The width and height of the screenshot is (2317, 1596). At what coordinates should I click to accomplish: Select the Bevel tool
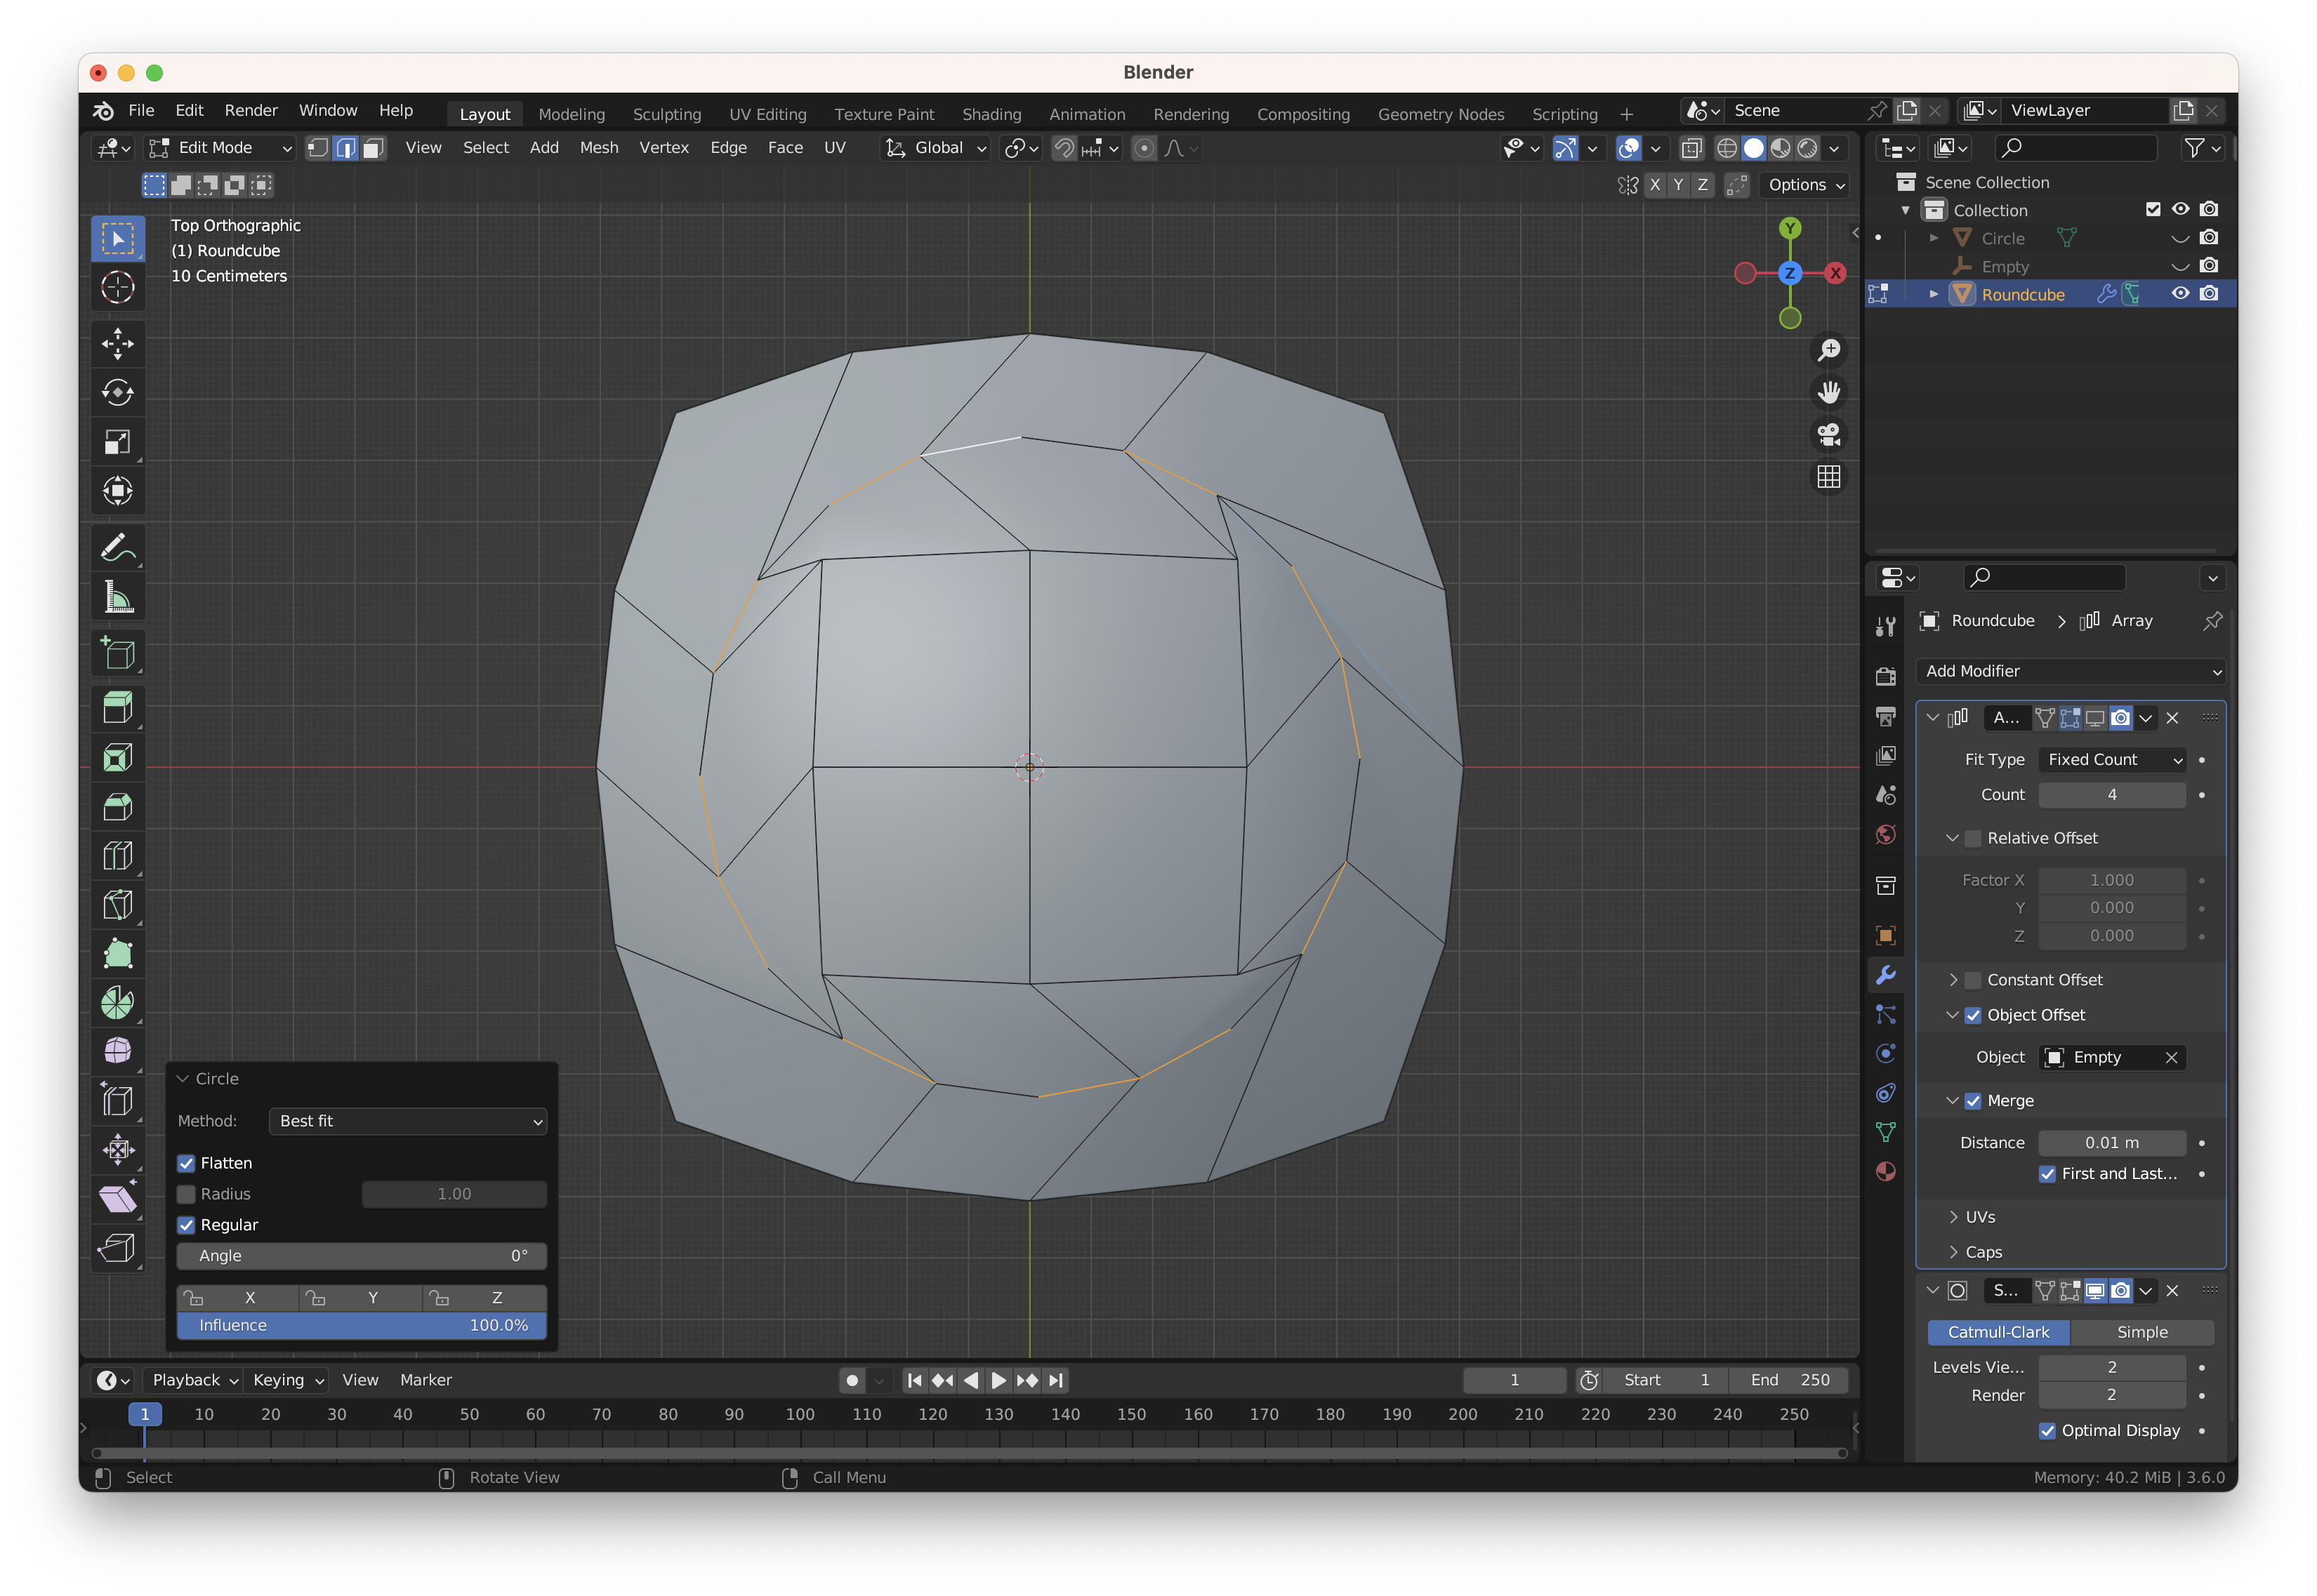pos(118,806)
